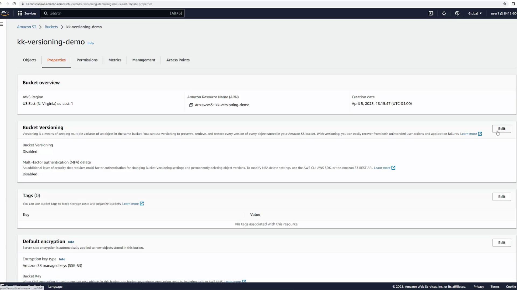
Task: Open the user1 account menu
Action: (x=503, y=13)
